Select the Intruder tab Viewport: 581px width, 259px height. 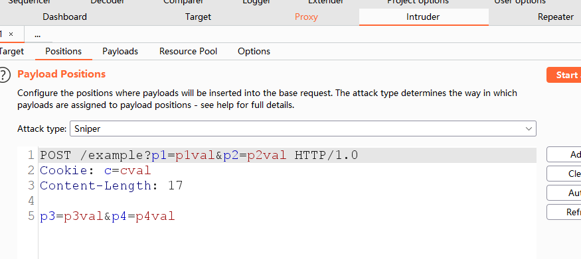[423, 17]
